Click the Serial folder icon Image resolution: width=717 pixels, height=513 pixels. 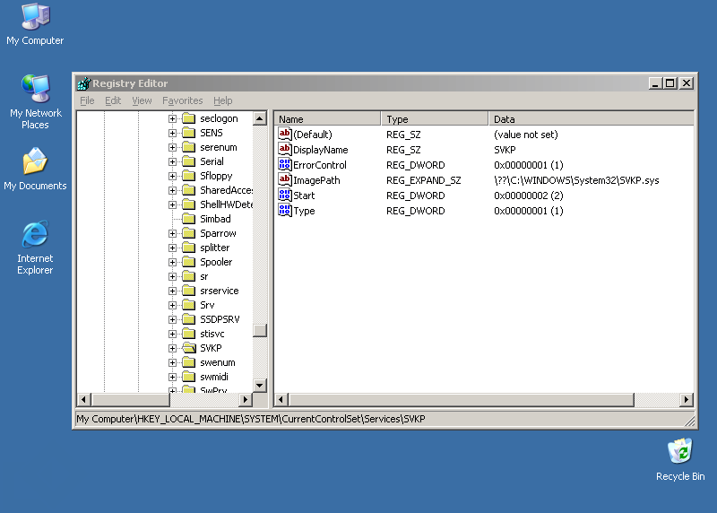click(189, 161)
